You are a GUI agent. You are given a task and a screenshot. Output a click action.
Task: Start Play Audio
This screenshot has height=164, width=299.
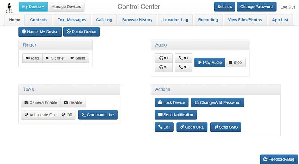pos(210,63)
